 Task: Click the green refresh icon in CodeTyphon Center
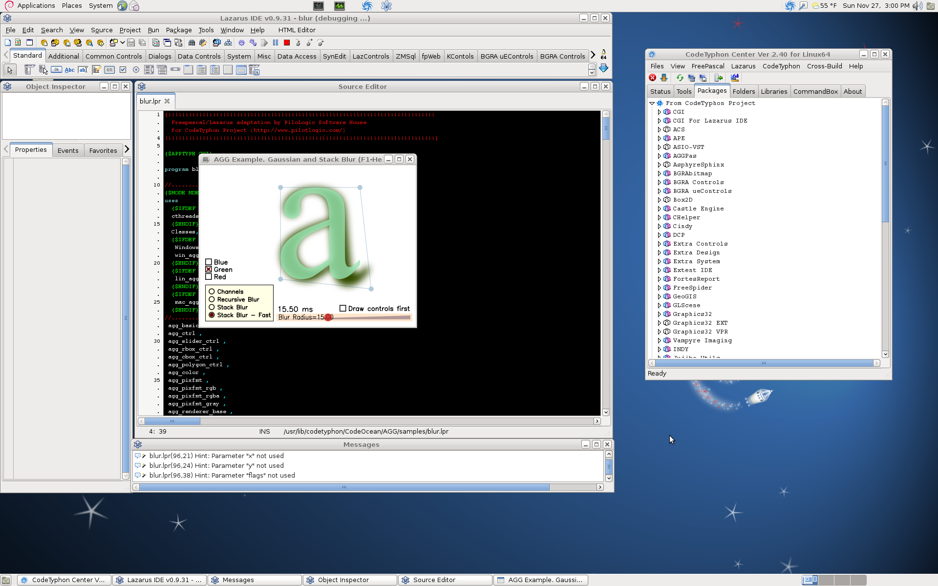tap(680, 78)
